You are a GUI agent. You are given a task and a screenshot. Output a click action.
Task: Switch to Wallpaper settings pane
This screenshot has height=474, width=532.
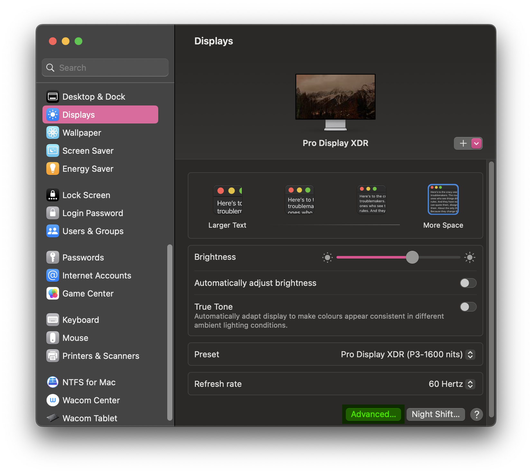[100, 132]
